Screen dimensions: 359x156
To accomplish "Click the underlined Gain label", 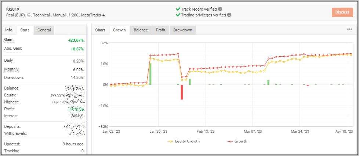I will pos(9,39).
